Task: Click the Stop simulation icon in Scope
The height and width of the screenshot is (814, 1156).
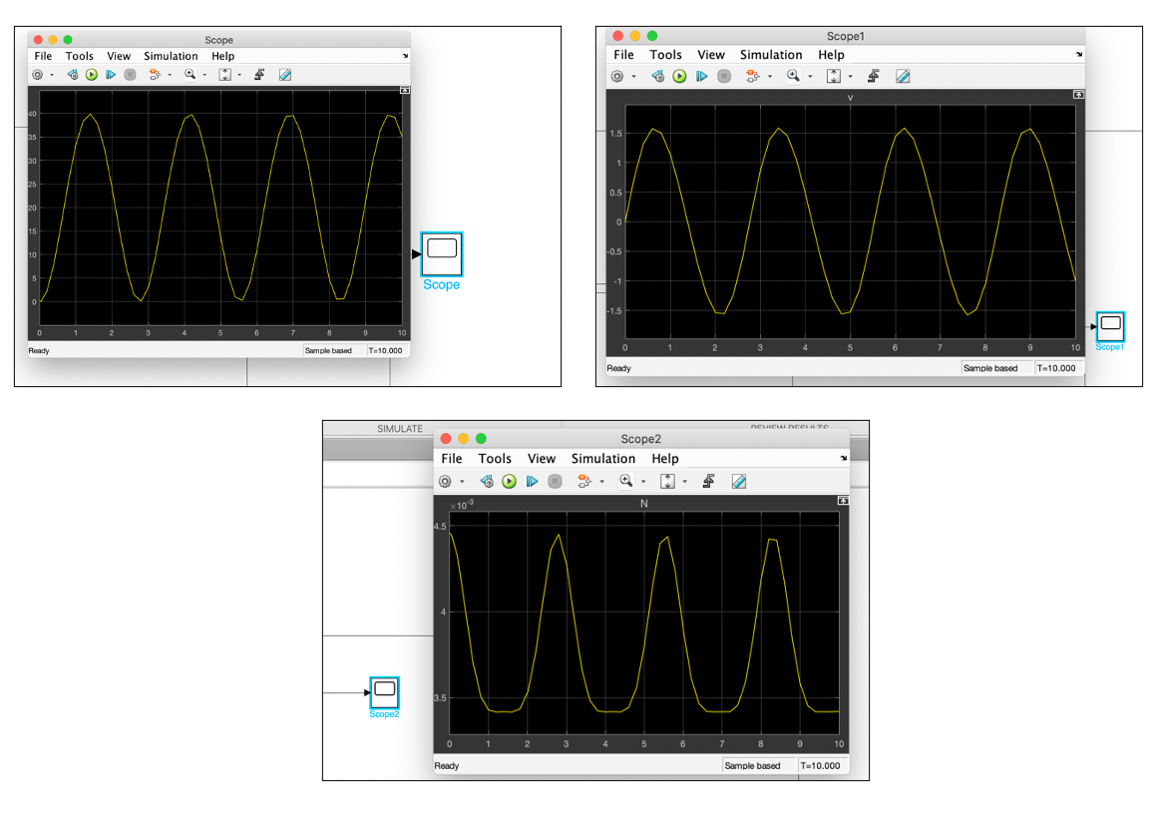Action: [131, 74]
